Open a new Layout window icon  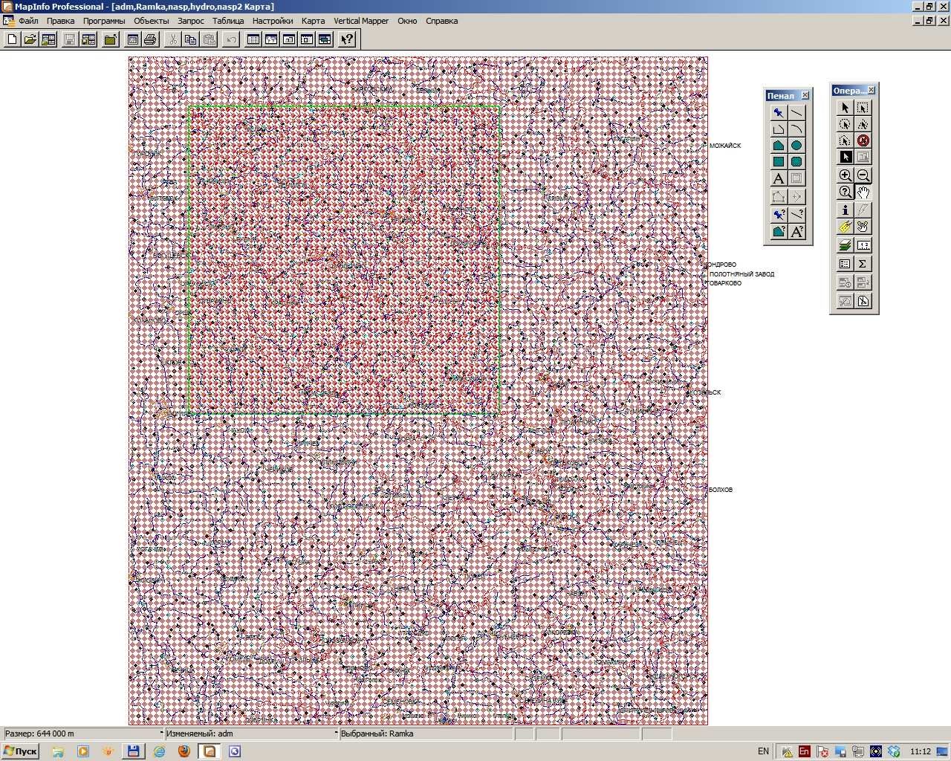point(307,39)
